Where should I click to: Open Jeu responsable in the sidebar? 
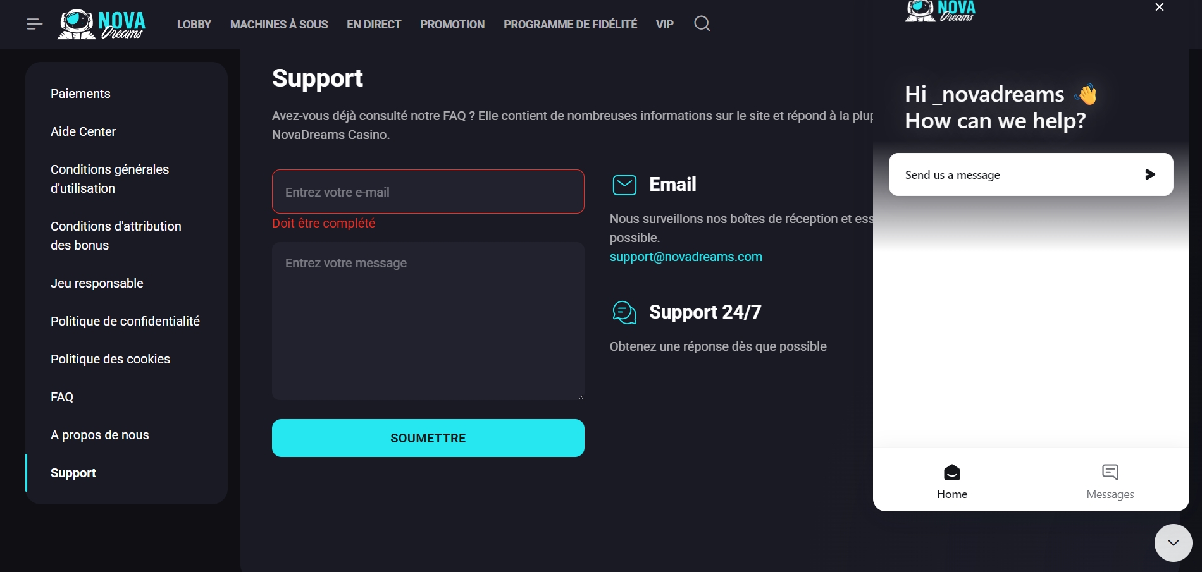click(97, 283)
